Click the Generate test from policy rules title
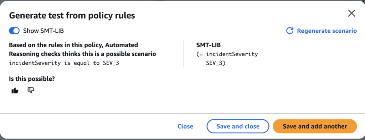The image size is (365, 140). (72, 16)
